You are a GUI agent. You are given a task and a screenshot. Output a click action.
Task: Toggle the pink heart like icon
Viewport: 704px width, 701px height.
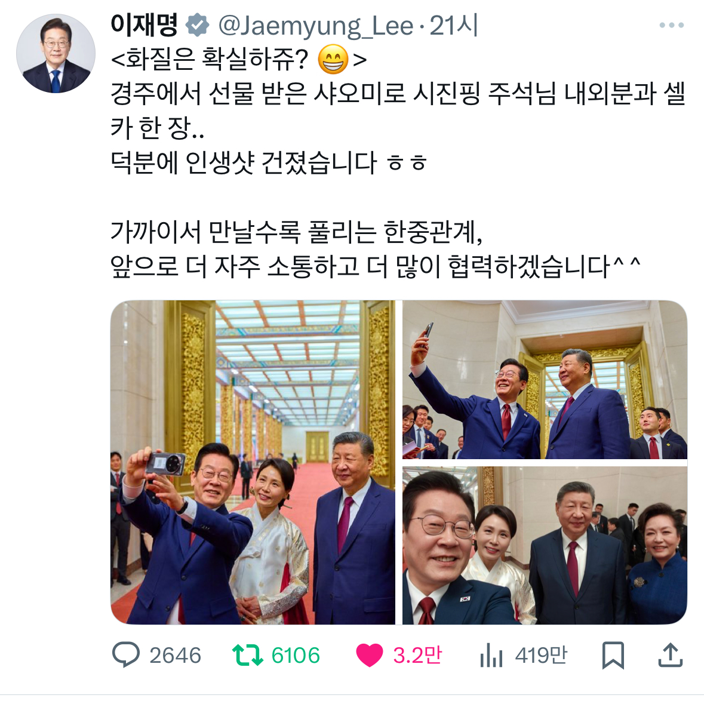pos(369,655)
